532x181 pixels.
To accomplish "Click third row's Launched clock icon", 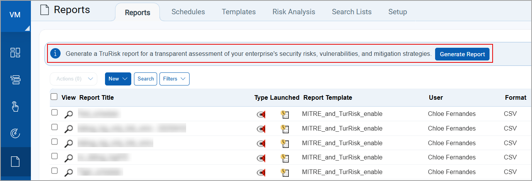I will coord(285,144).
